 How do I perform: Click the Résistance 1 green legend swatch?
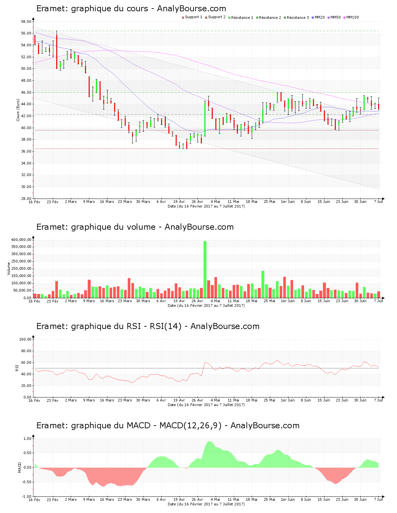229,18
